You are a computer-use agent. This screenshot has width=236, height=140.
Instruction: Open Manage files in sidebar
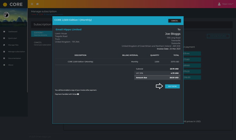coord(13,45)
